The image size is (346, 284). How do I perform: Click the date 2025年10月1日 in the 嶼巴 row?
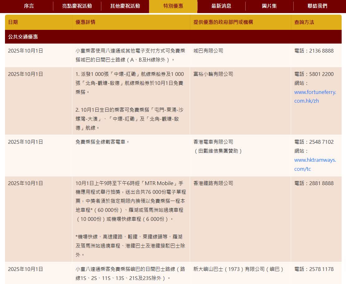[25, 269]
